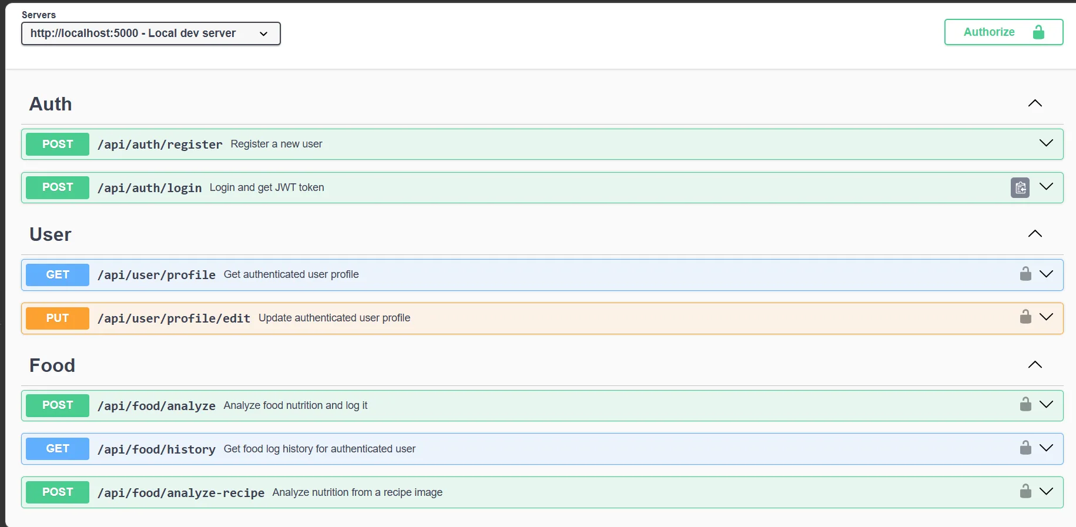Image resolution: width=1076 pixels, height=527 pixels.
Task: Click the lock icon on GET /api/food/history
Action: click(1025, 448)
